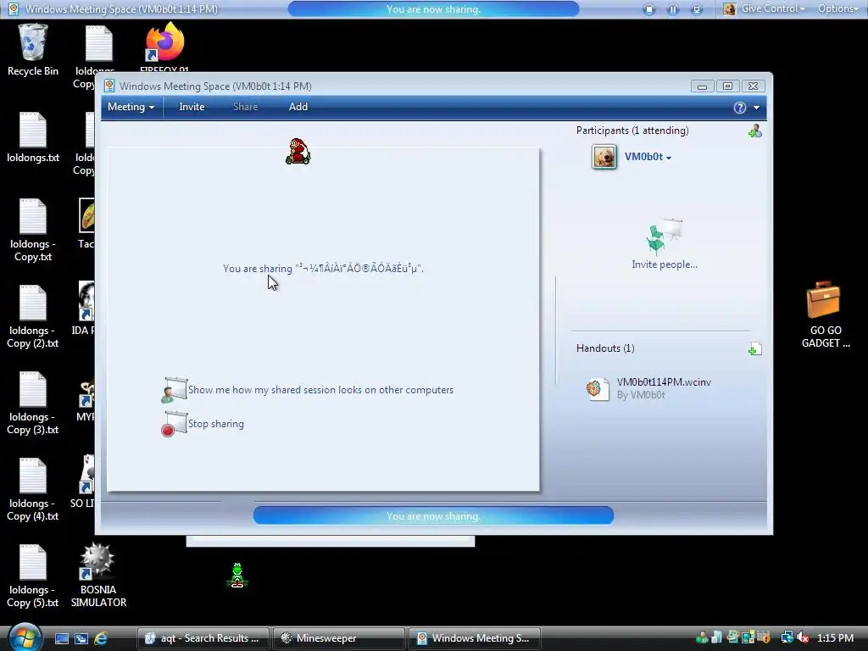
Task: Select the Recycle Bin desktop icon
Action: click(33, 49)
